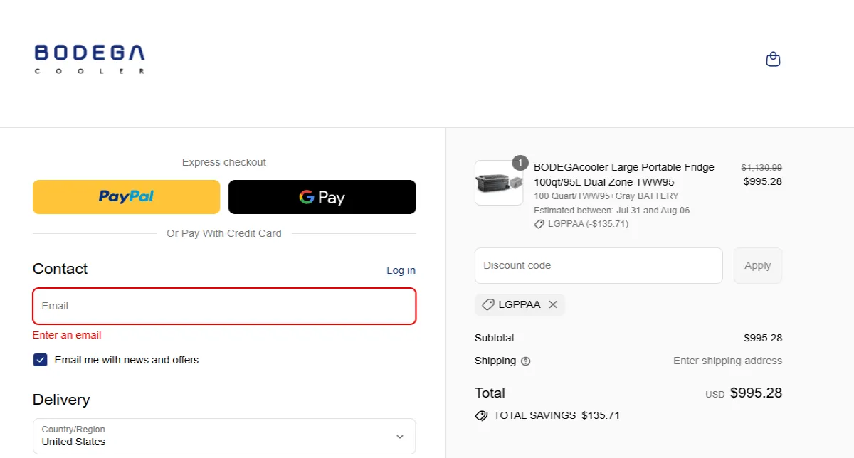Click the Total amount $995.28

coord(756,393)
